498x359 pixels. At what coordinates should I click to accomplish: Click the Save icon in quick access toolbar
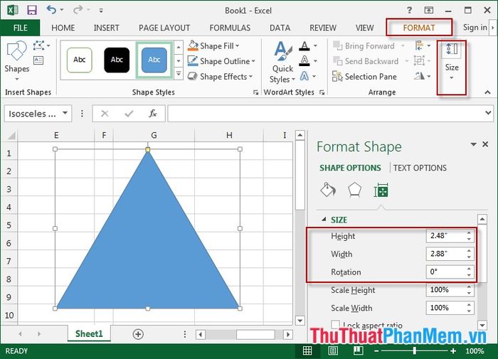(x=31, y=10)
